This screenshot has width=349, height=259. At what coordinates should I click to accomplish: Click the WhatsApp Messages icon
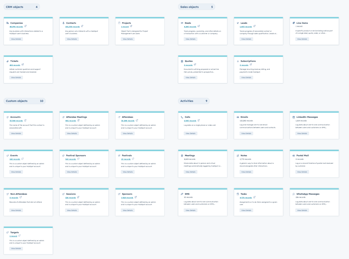[294, 194]
